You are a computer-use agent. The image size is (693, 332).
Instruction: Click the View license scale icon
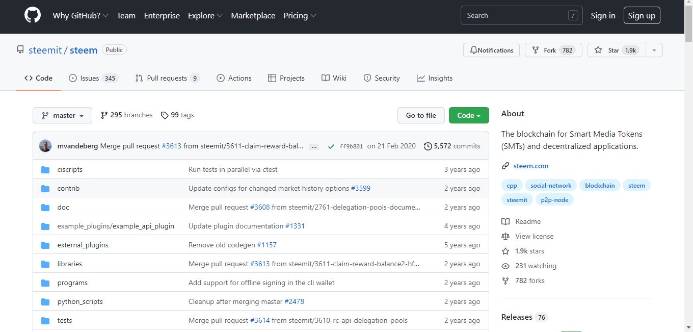coord(505,236)
